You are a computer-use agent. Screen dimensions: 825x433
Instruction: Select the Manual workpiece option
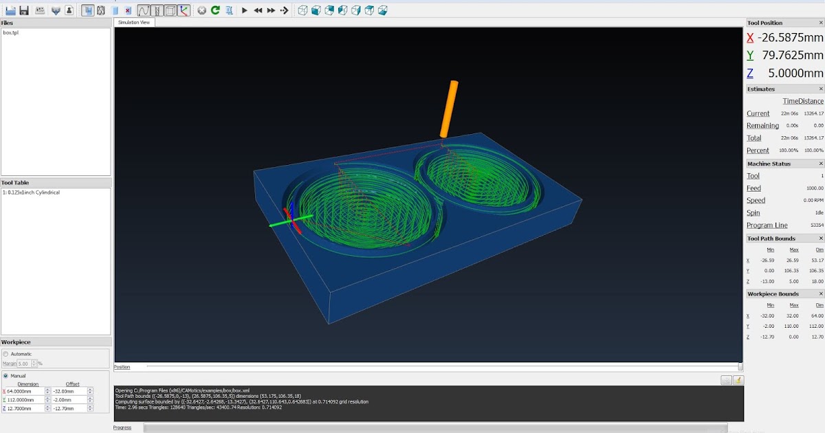(6, 376)
